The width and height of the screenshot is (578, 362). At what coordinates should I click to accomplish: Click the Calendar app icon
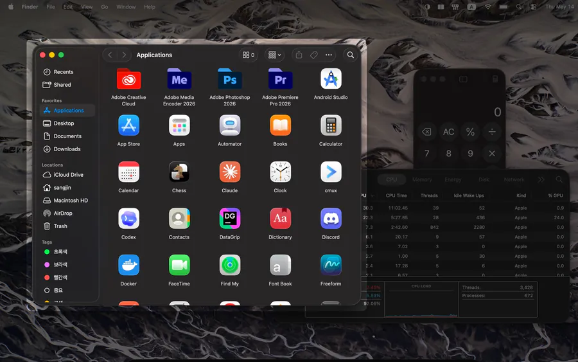click(128, 172)
